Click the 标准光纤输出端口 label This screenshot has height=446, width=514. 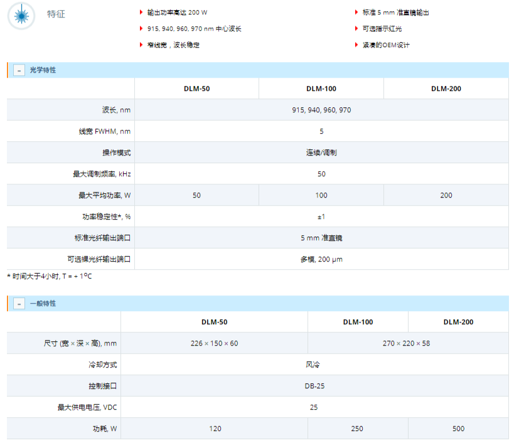pos(102,238)
